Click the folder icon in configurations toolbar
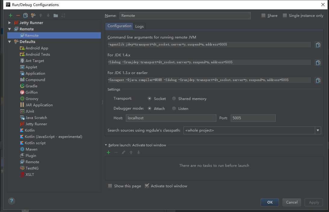The width and height of the screenshot is (329, 212). pyautogui.click(x=56, y=15)
